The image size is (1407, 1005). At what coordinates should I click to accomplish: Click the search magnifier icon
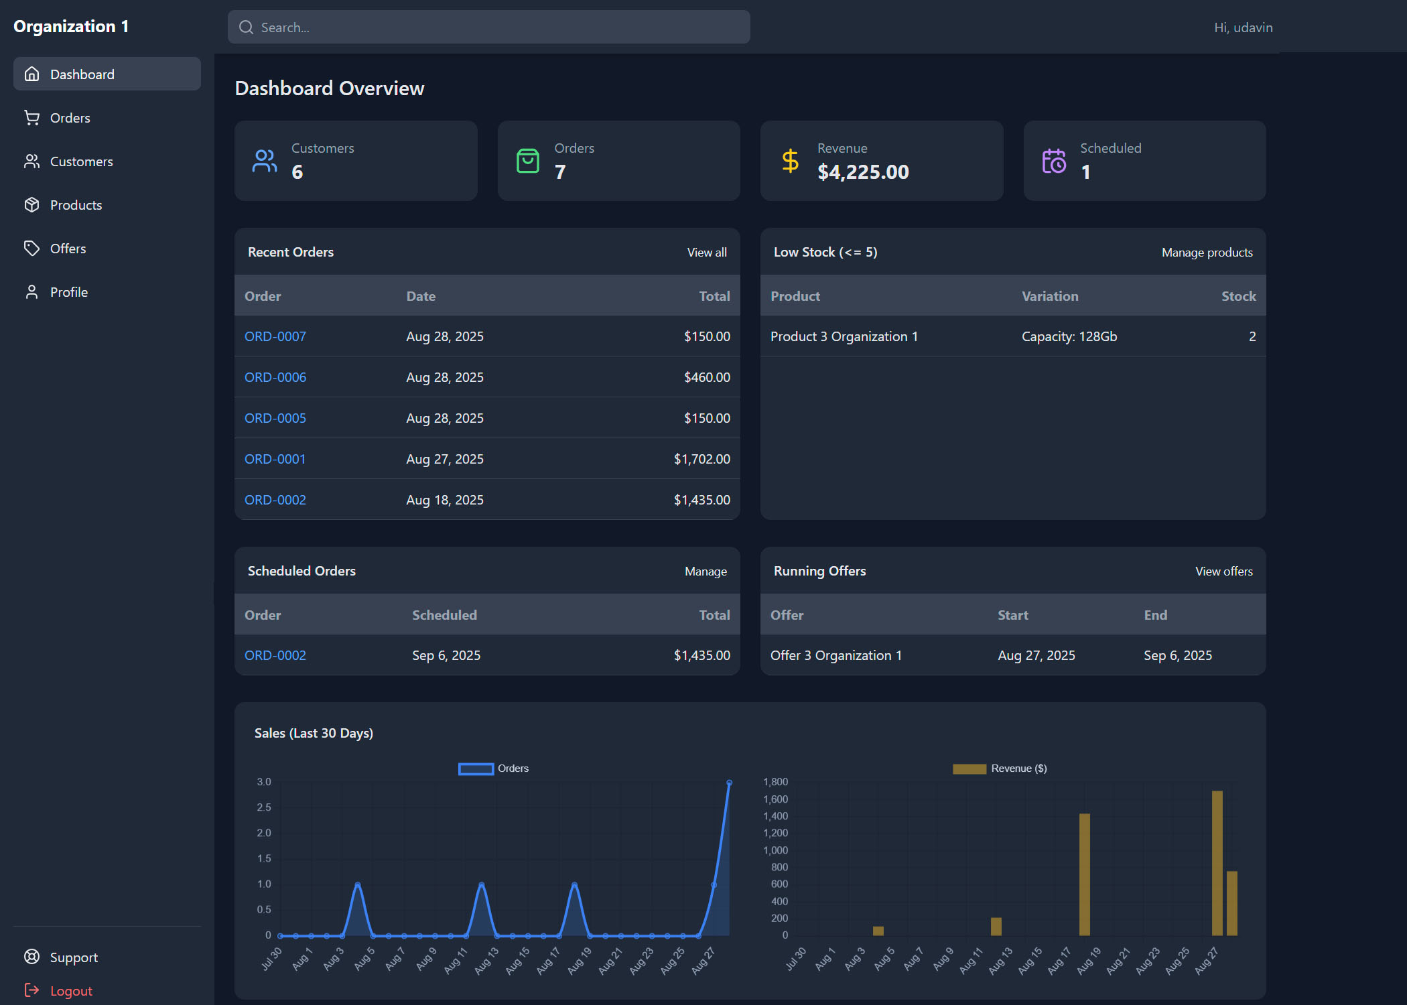(x=246, y=27)
